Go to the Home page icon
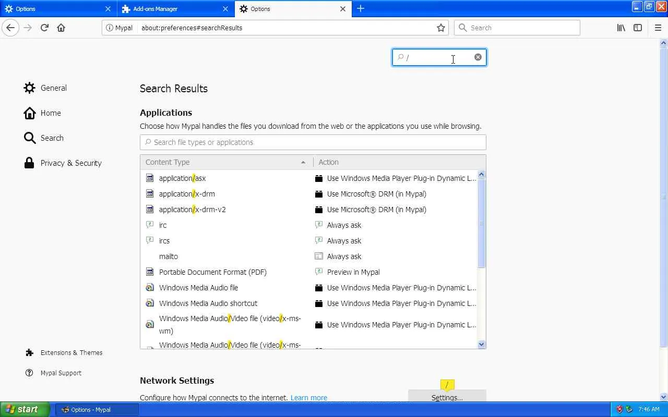 click(61, 28)
